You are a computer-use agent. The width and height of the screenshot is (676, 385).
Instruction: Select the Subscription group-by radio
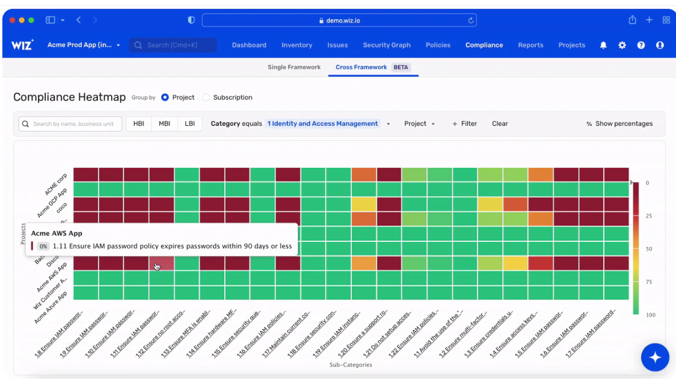point(206,97)
